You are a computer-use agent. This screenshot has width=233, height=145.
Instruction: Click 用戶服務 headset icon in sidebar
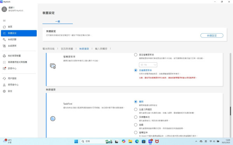click(x=4, y=78)
